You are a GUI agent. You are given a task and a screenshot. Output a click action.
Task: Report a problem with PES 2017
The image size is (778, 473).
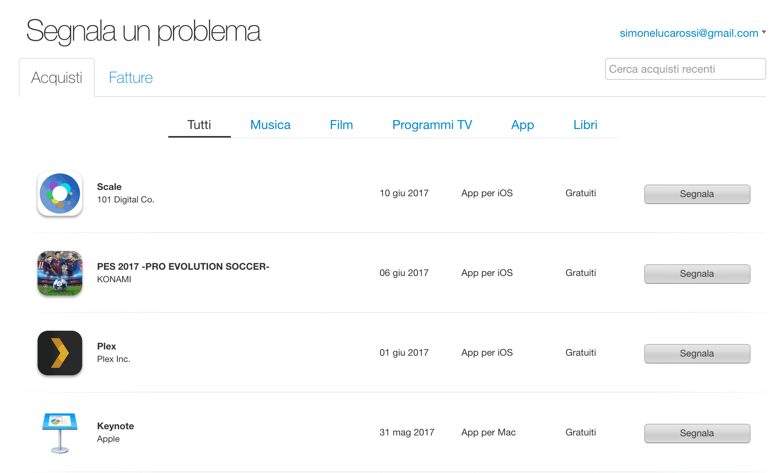[697, 274]
